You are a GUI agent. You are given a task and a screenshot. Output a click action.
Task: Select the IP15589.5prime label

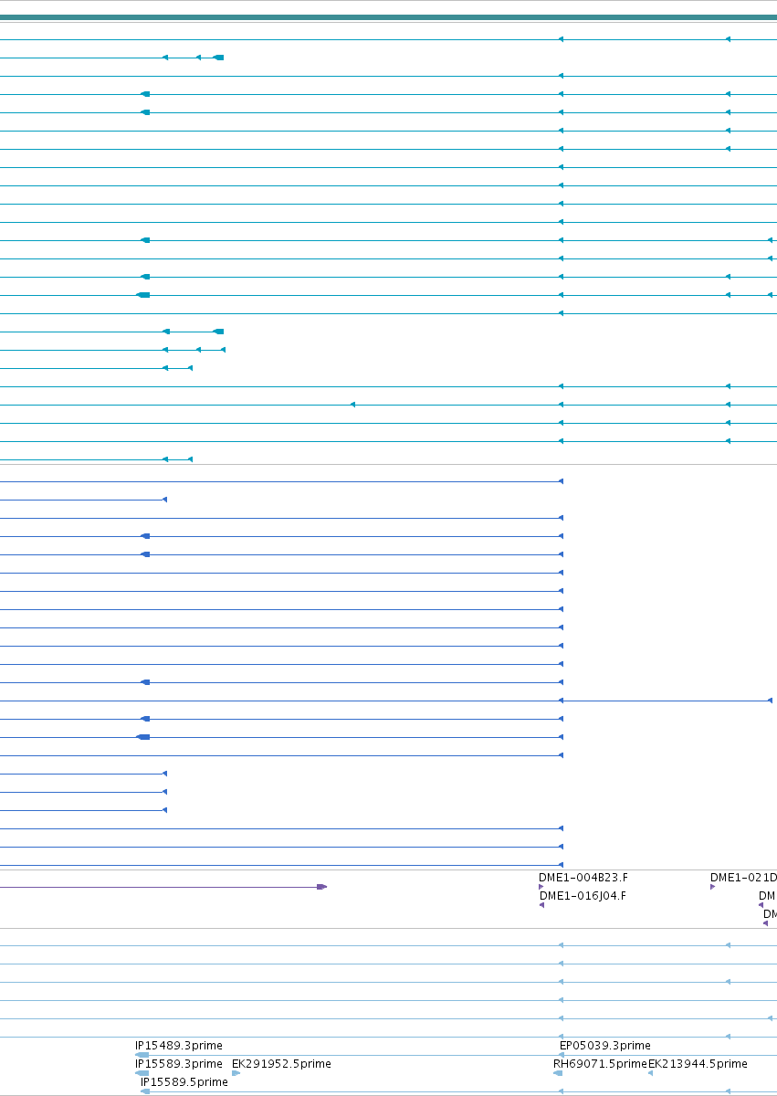tap(184, 1082)
